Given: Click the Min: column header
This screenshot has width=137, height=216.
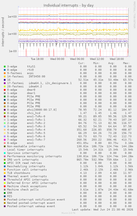Looking at the screenshot, I should click(96, 63).
